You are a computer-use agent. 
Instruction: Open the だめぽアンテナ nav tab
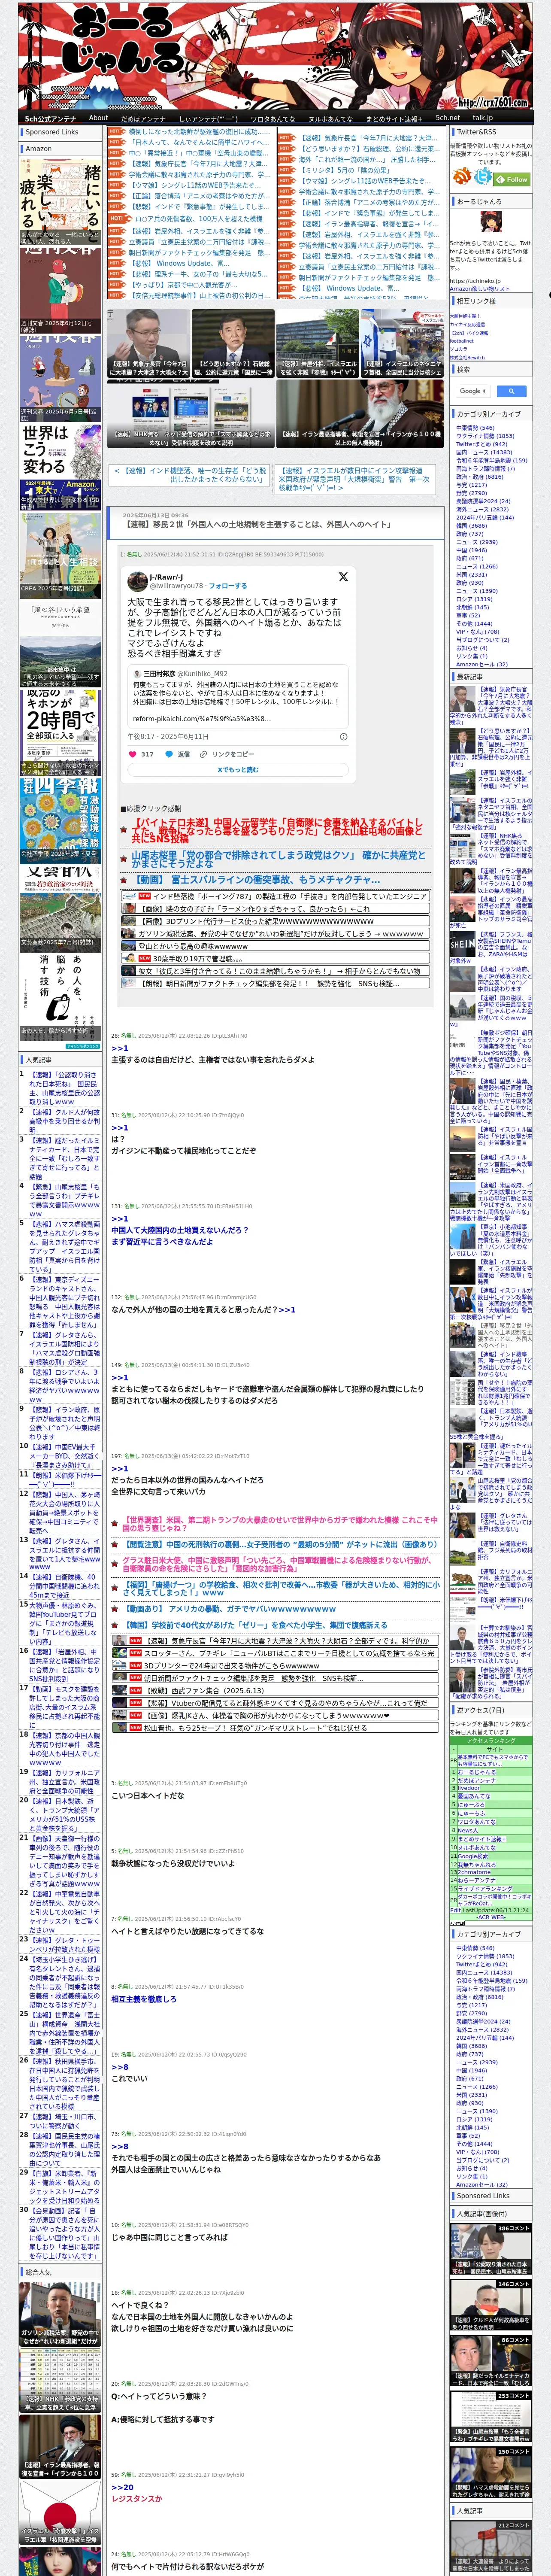tap(143, 118)
